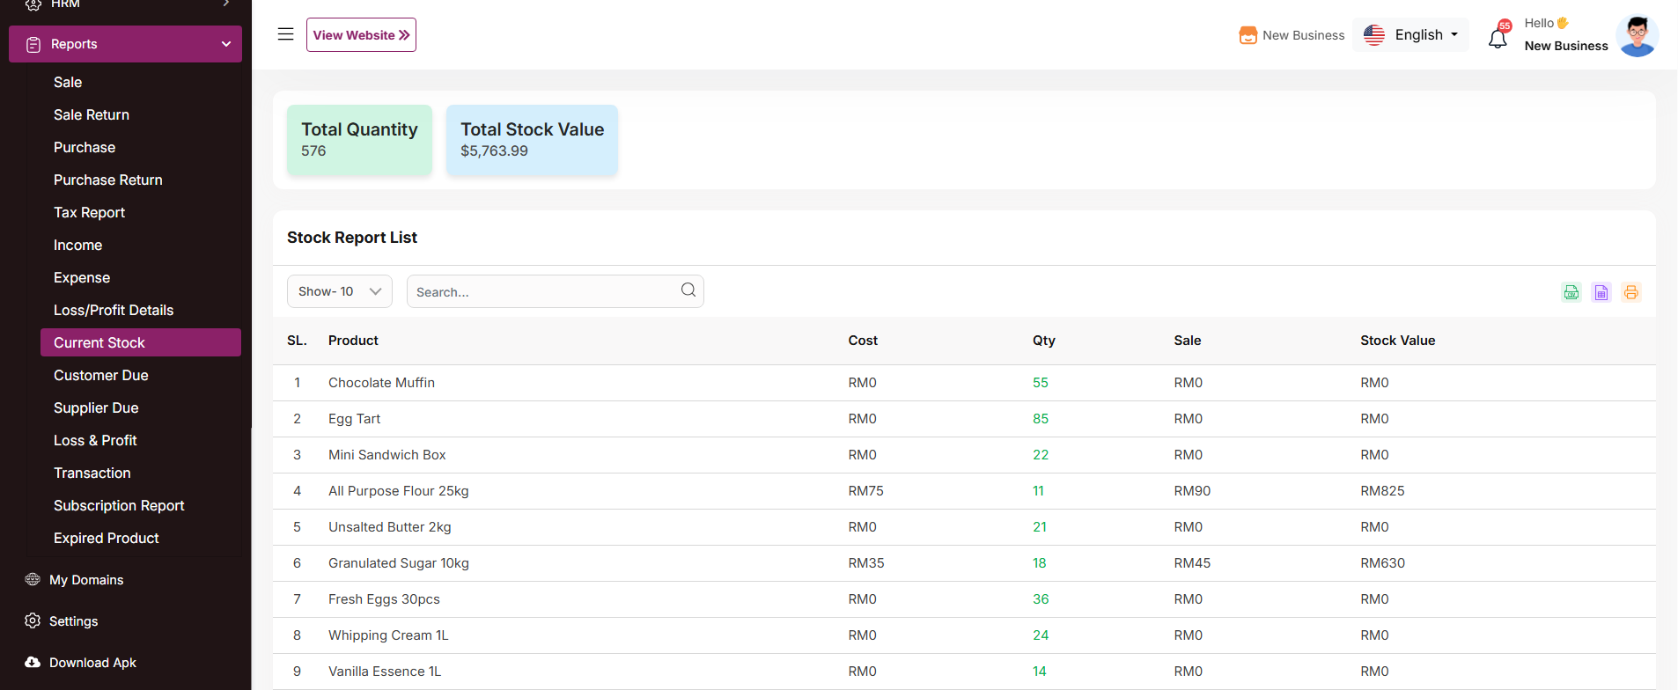
Task: Open My Domains from sidebar
Action: click(86, 580)
